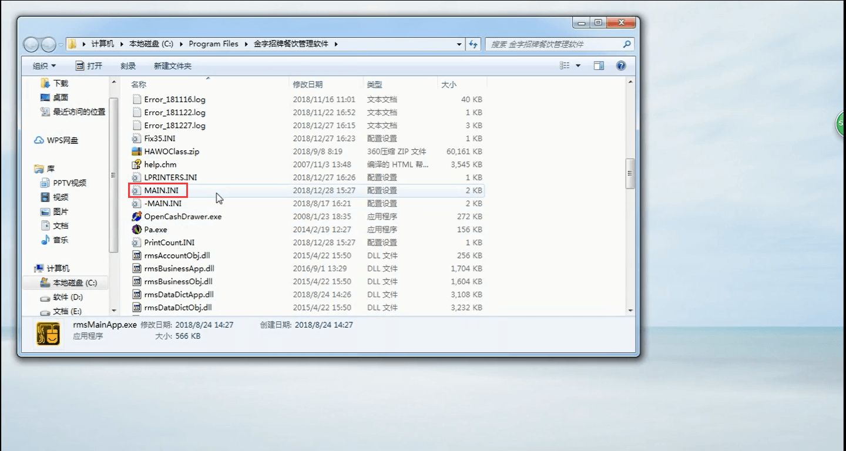Open the help question mark icon
This screenshot has width=846, height=451.
coord(621,66)
